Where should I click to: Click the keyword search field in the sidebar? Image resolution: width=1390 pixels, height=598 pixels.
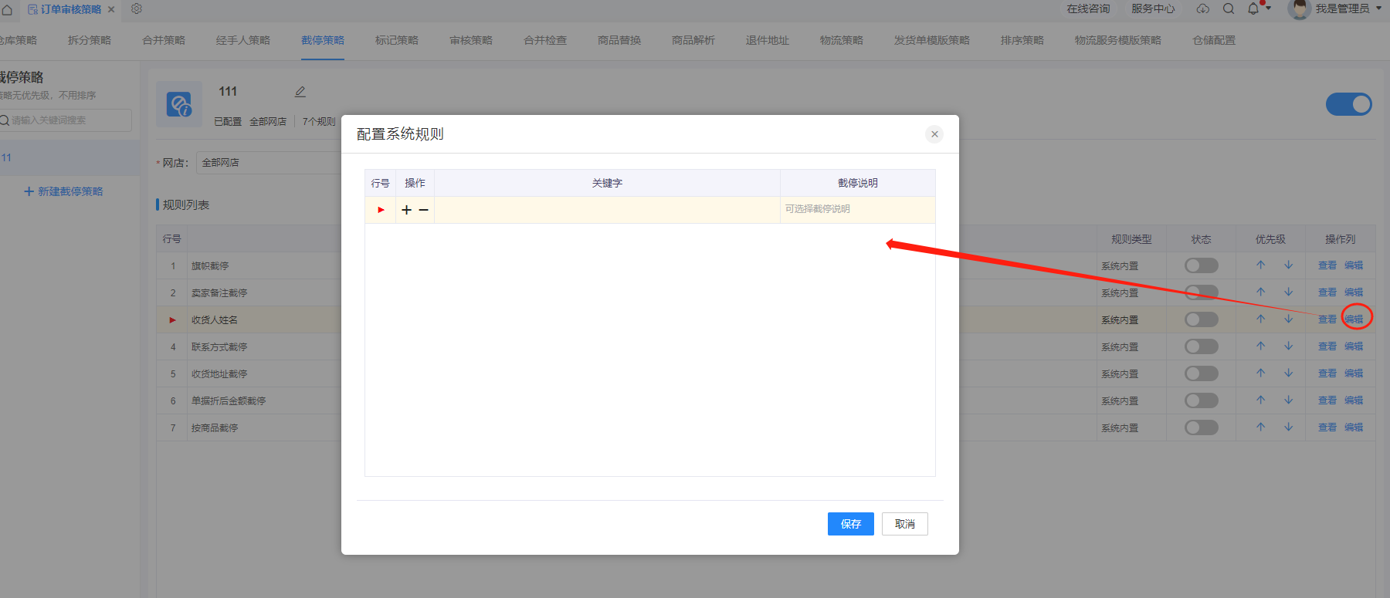(66, 120)
